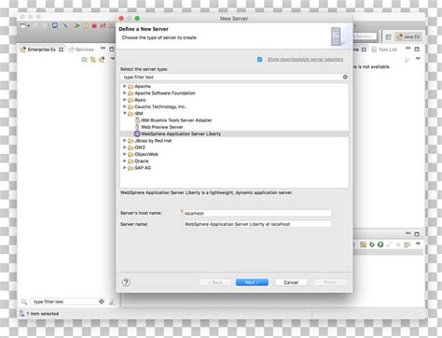Collapse the IBM folder
The width and height of the screenshot is (442, 338).
click(125, 113)
